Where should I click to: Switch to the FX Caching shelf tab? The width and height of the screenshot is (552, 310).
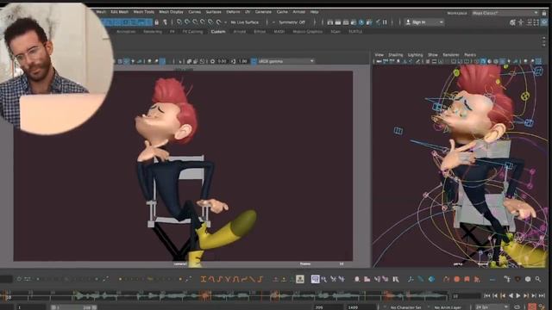192,32
